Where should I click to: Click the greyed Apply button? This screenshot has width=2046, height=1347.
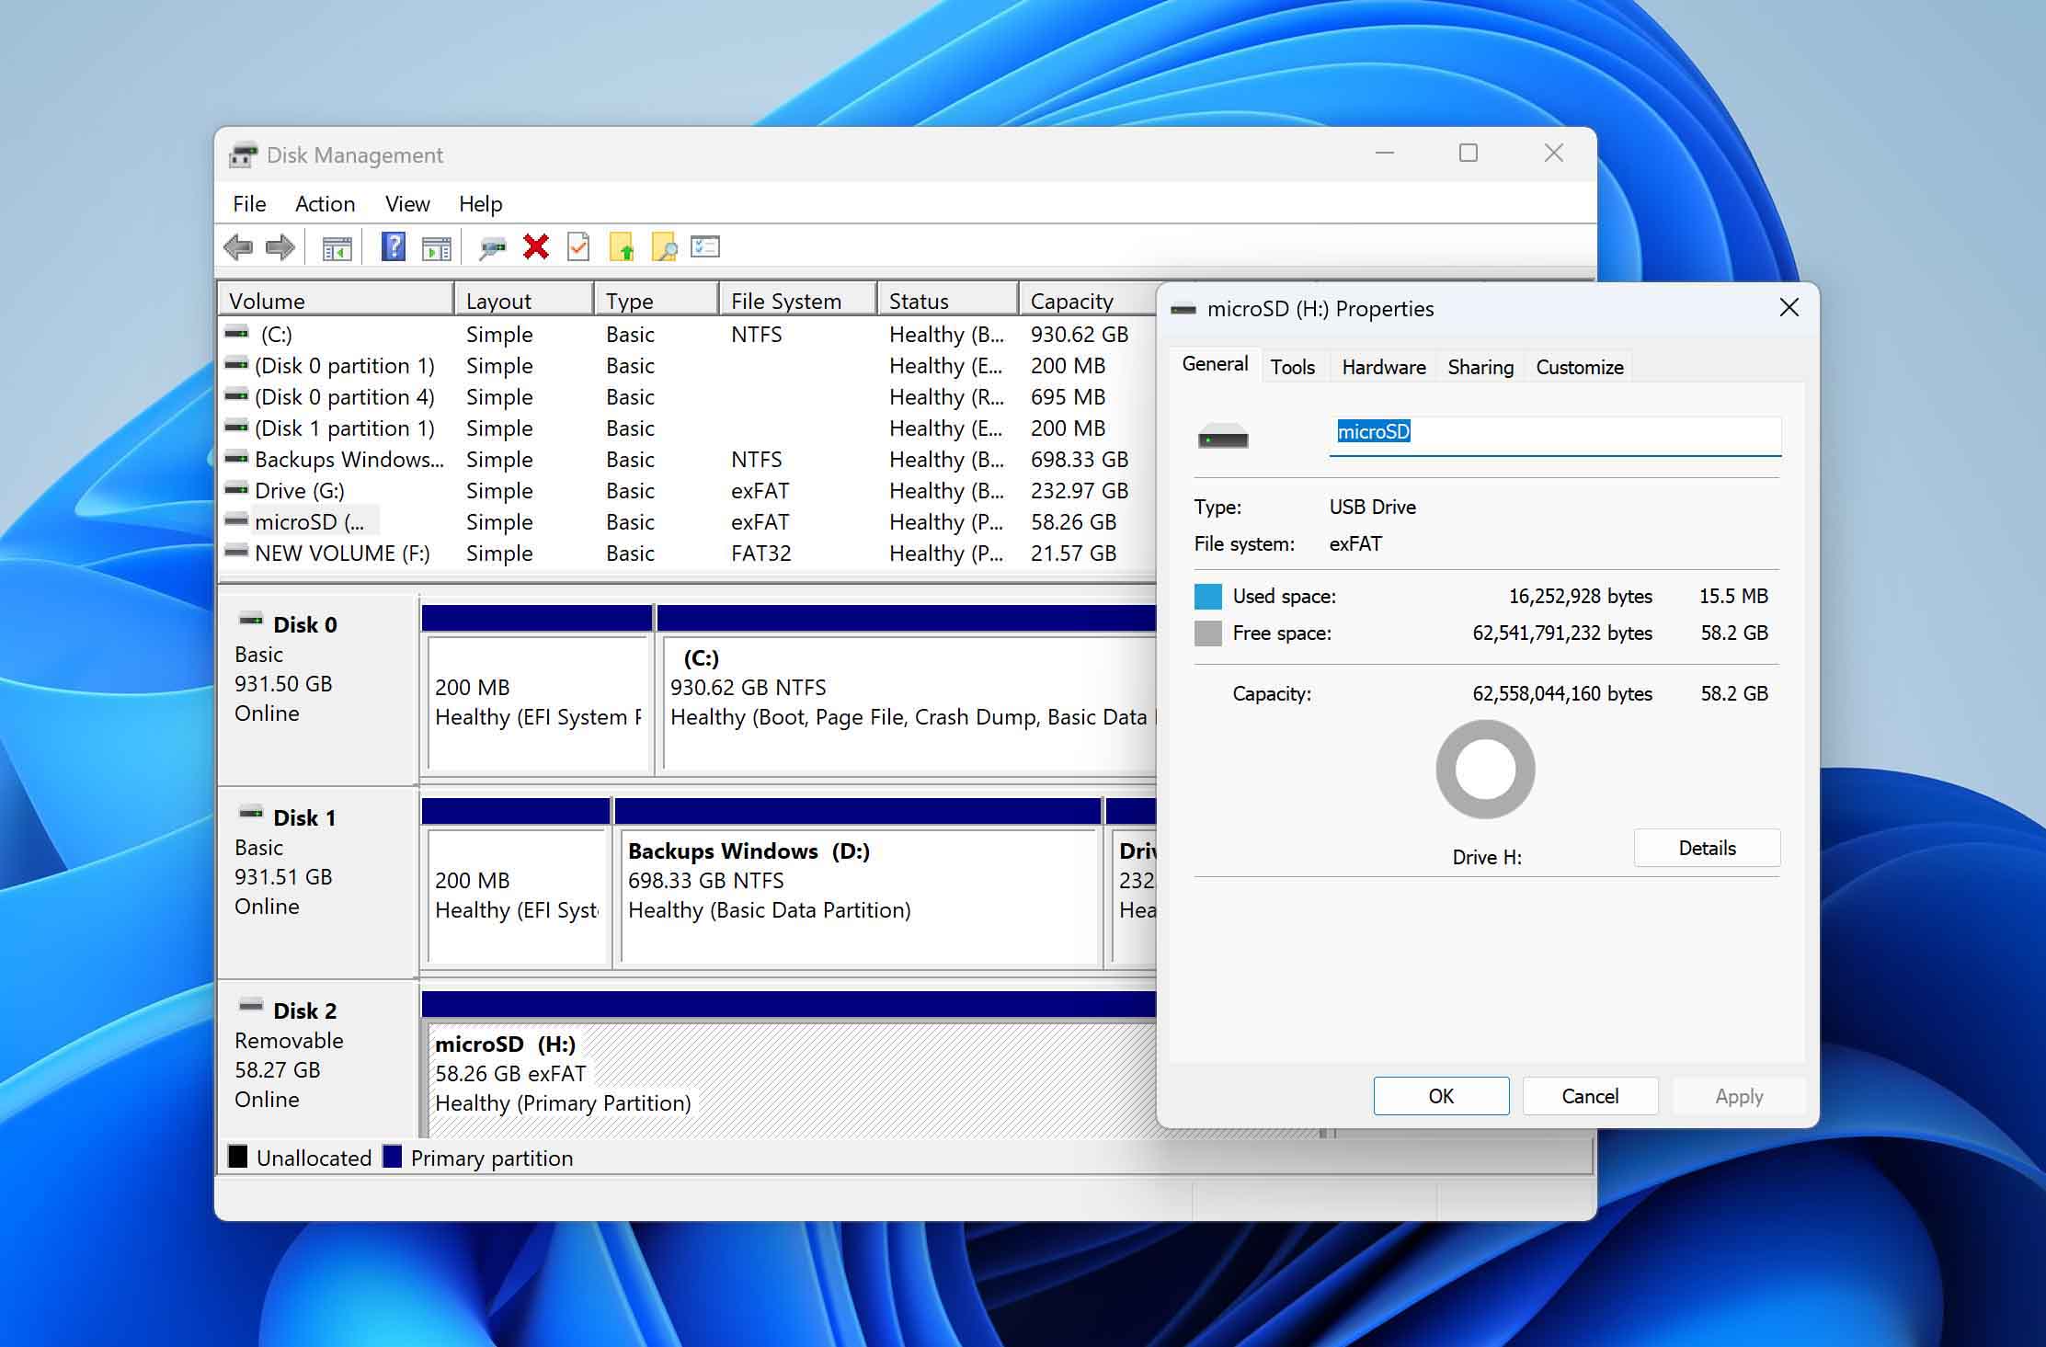pos(1739,1096)
